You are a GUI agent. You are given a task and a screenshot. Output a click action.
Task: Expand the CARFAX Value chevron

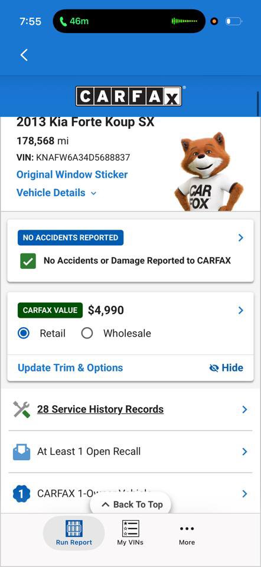(x=241, y=310)
